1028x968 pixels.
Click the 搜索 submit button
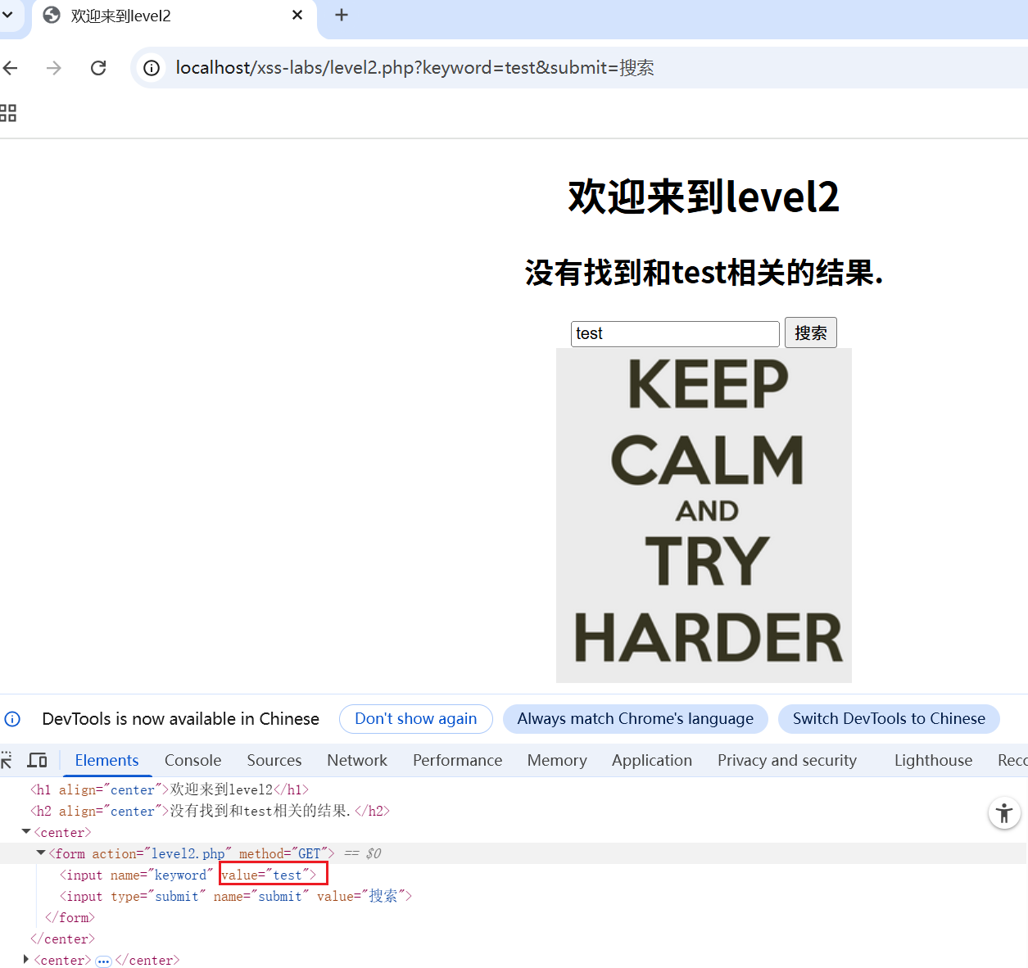810,332
